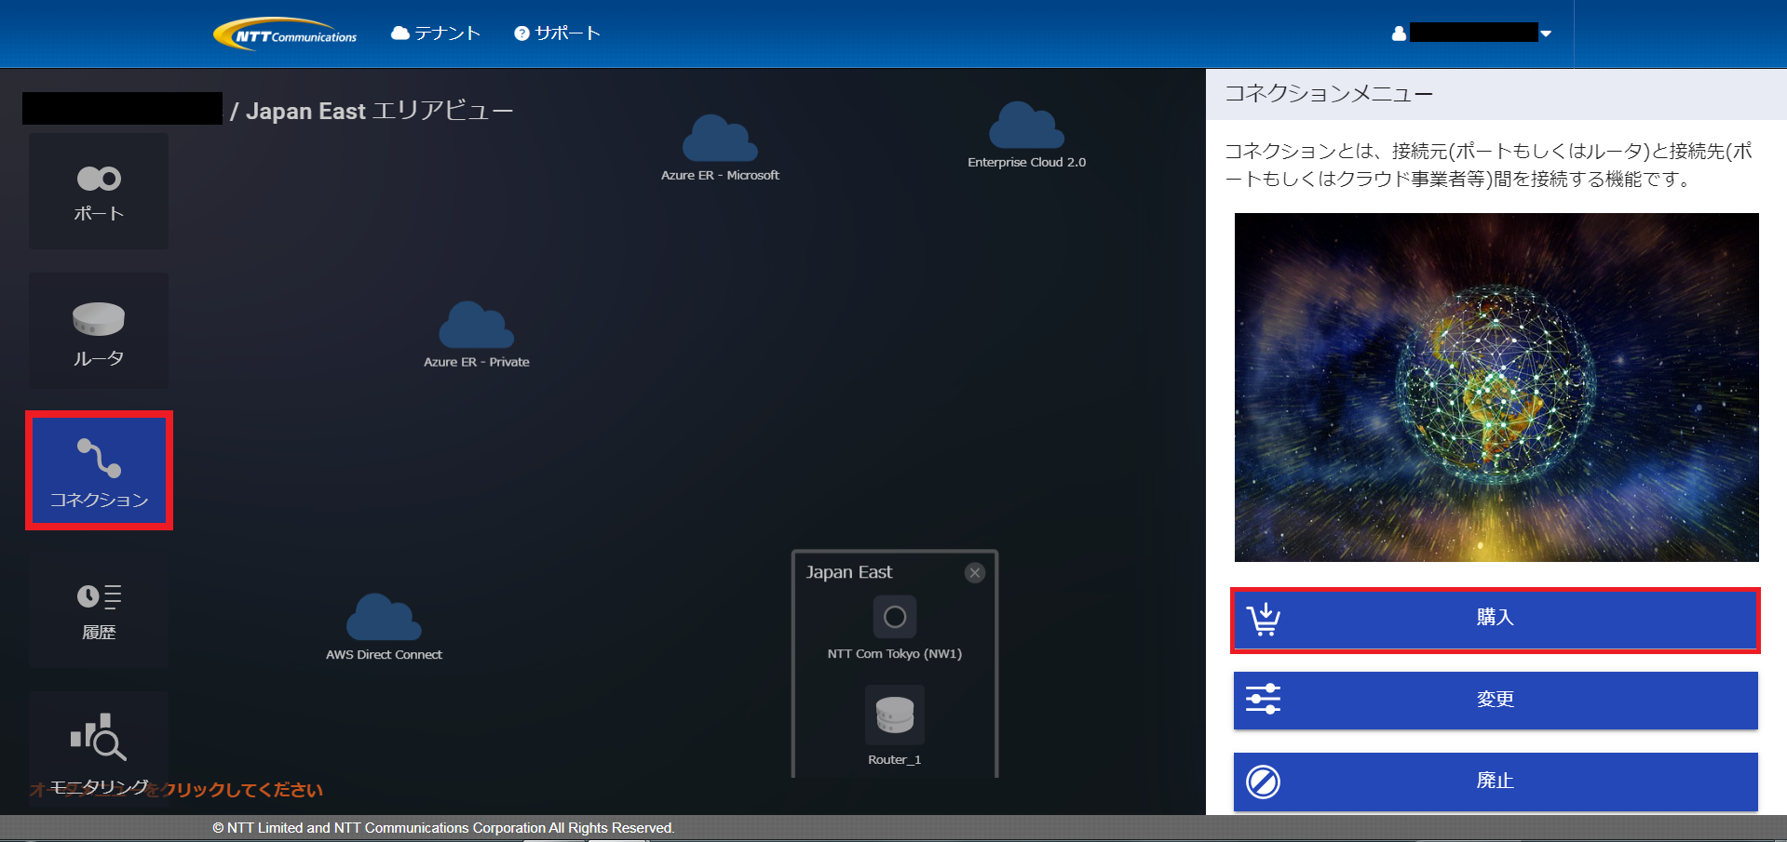Click the 購入 (Purchase) button
1787x842 pixels.
click(x=1495, y=619)
